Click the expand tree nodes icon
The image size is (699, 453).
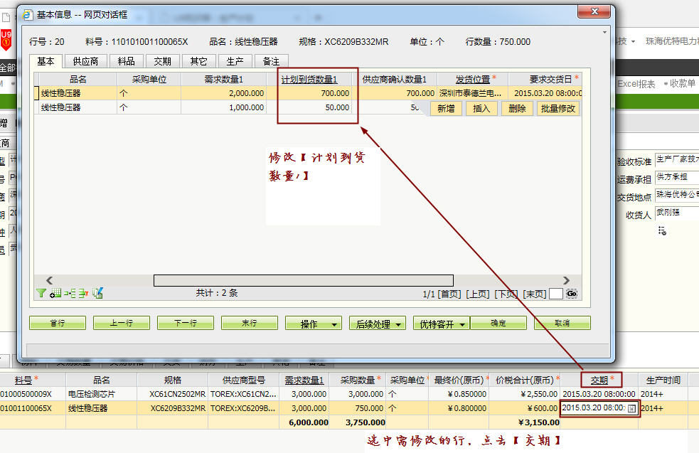click(x=69, y=293)
